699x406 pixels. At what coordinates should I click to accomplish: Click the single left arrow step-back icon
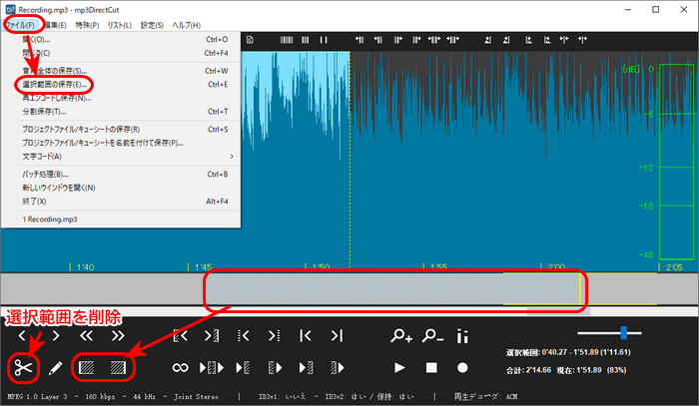click(22, 335)
